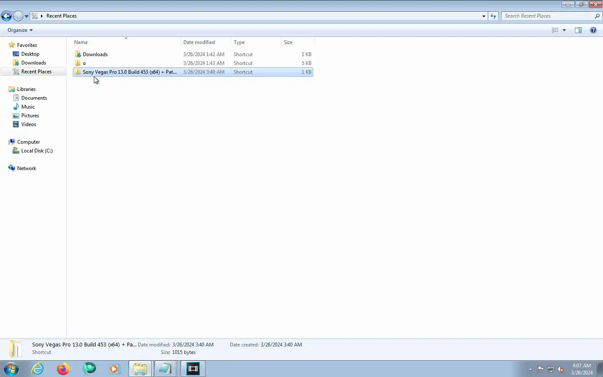Open Downloads under Favorites
603x377 pixels.
click(x=33, y=63)
